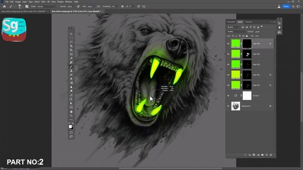303x170 pixels.
Task: Hide the Color Fill 4 layer
Action: (228, 54)
